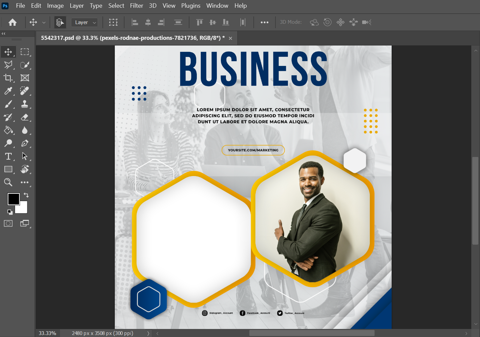Image resolution: width=480 pixels, height=337 pixels.
Task: Click the 33.33% zoom level field
Action: click(48, 333)
